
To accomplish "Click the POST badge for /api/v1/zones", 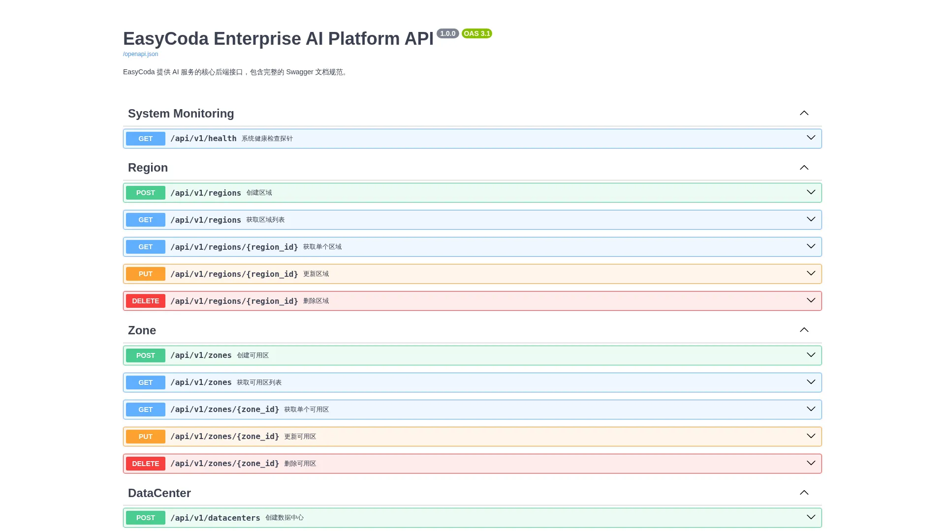I will pyautogui.click(x=146, y=355).
